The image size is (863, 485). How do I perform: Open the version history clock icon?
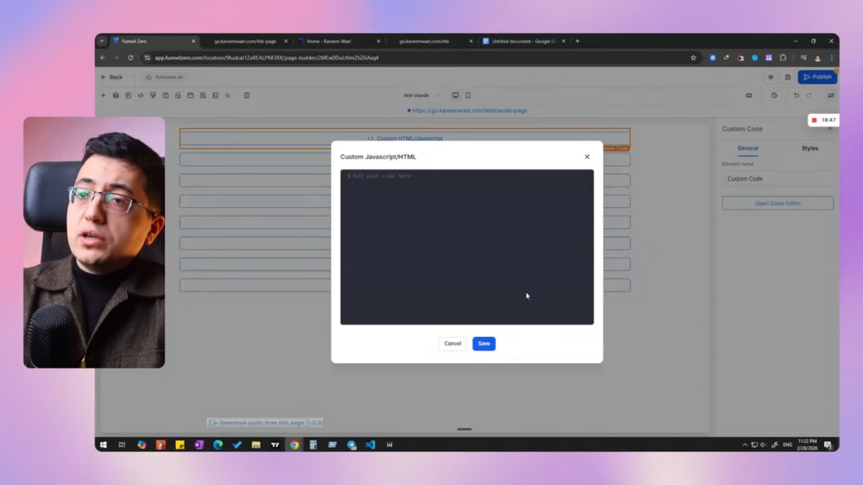click(775, 95)
